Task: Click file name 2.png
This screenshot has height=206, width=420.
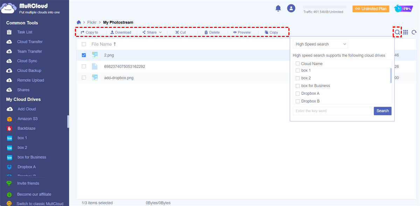Action: point(109,55)
